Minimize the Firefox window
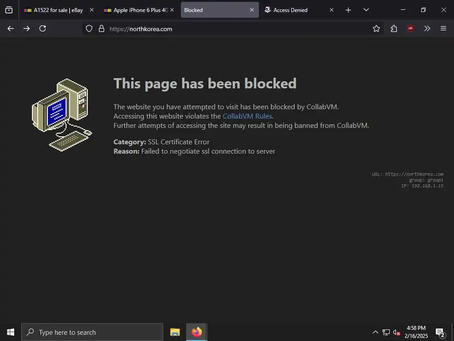The image size is (454, 341). (403, 10)
